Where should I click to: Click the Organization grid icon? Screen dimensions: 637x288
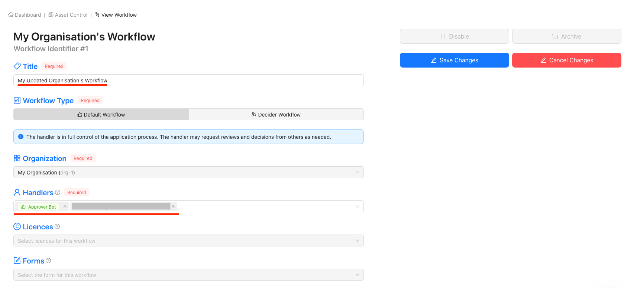tap(17, 158)
